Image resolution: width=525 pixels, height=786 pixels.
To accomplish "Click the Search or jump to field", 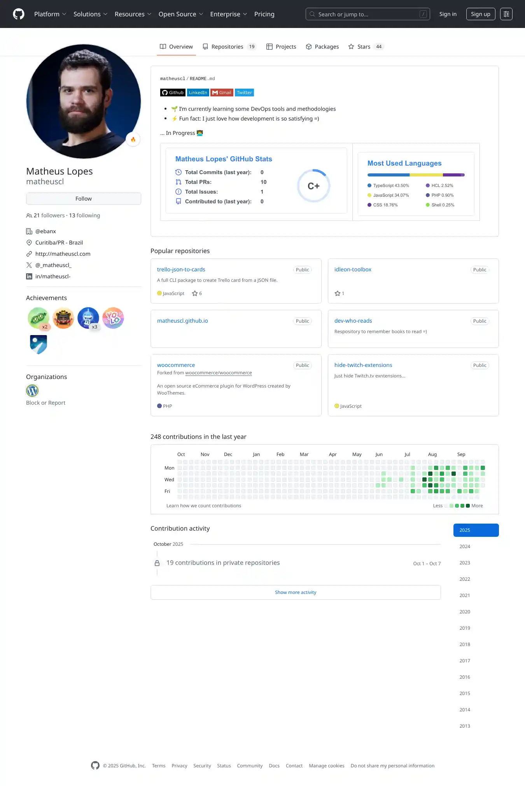I will click(367, 14).
